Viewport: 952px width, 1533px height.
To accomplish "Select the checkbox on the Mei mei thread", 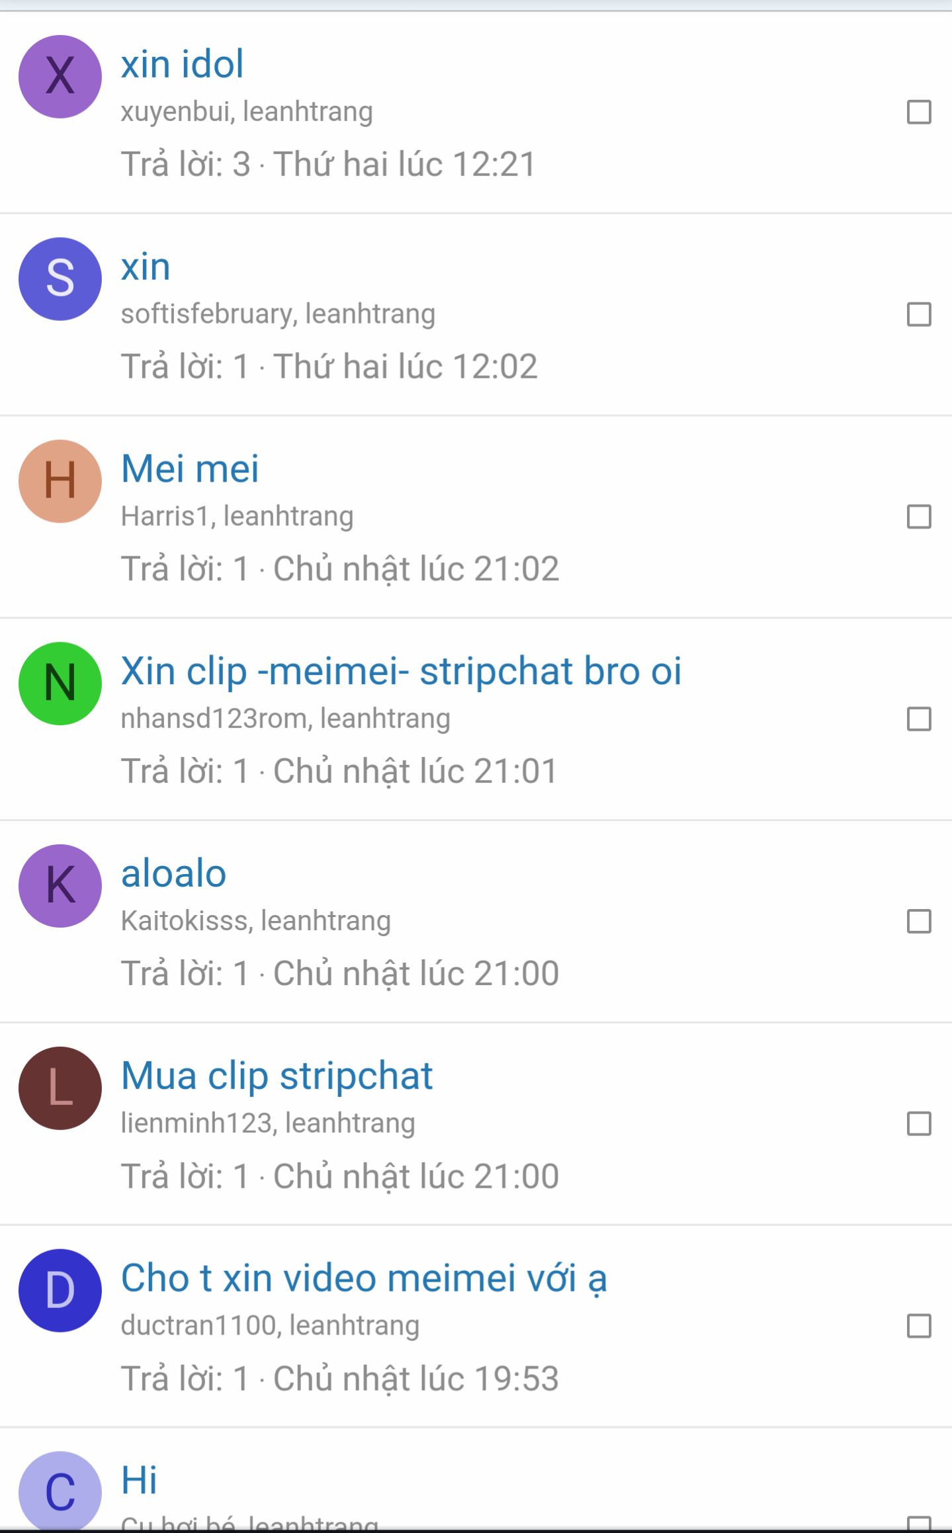I will [918, 518].
